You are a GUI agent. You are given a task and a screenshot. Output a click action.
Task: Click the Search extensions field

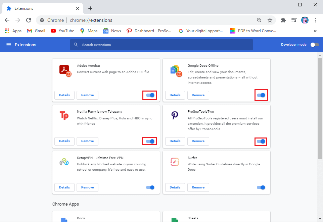pos(161,44)
